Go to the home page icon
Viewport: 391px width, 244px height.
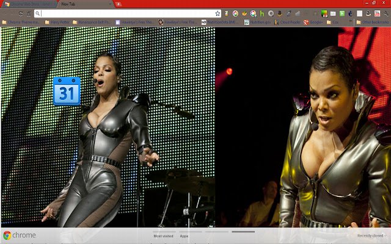pos(29,13)
